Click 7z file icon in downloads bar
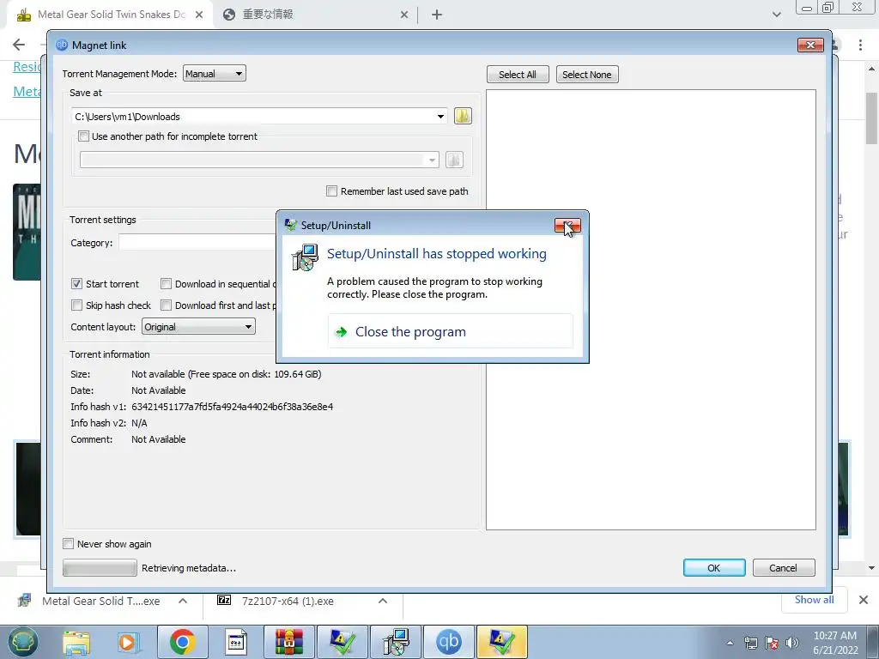The width and height of the screenshot is (879, 659). point(224,600)
